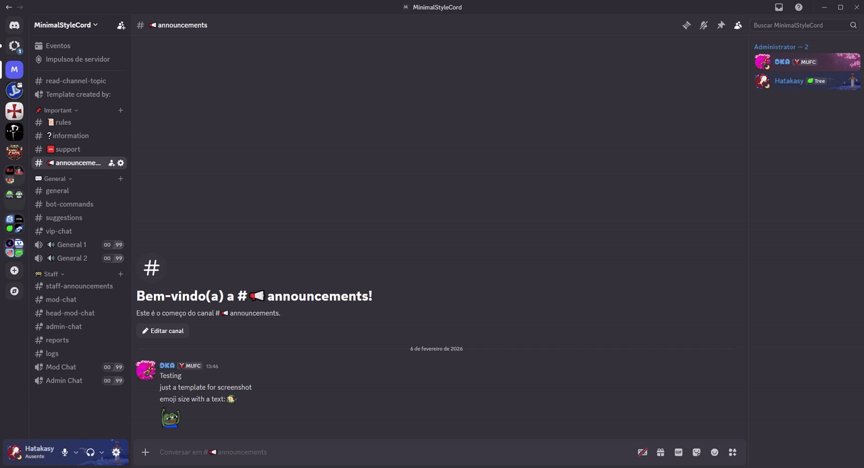
Task: Open the inbox icon in title bar
Action: tap(779, 7)
